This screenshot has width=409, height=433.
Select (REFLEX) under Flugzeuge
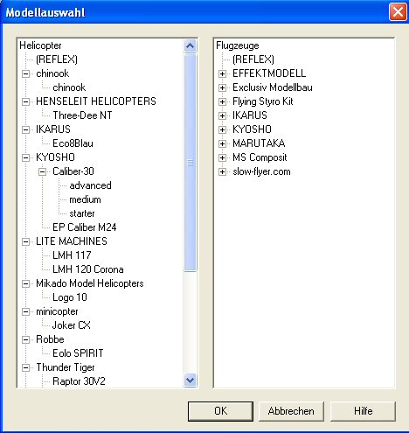[x=253, y=59]
